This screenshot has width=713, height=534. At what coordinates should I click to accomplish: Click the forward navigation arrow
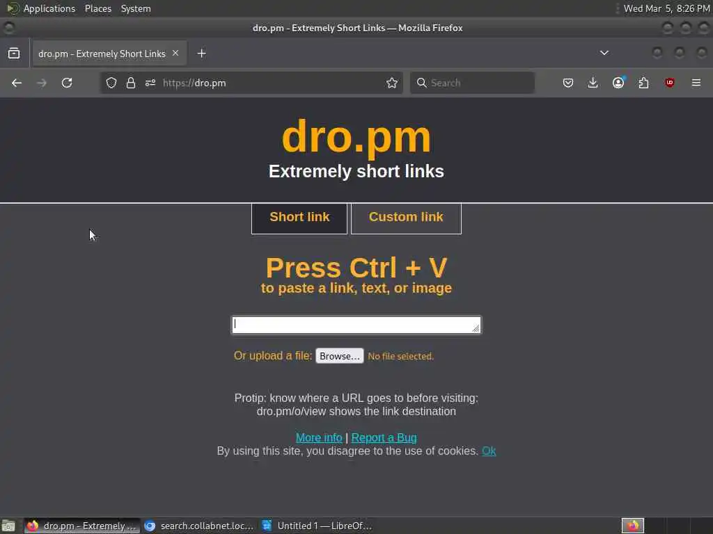[x=42, y=83]
